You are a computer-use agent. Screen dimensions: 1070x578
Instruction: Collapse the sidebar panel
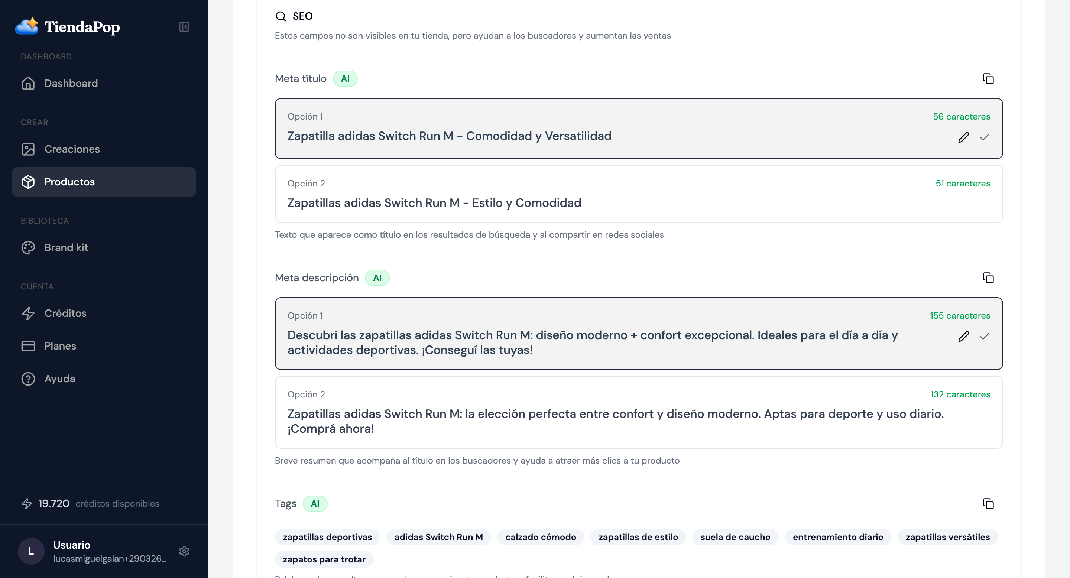click(x=184, y=27)
